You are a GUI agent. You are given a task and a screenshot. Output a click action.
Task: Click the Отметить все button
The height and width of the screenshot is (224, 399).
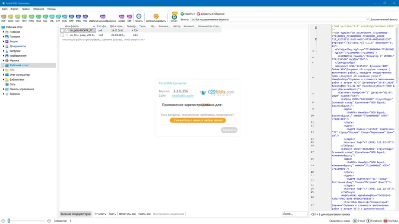click(x=127, y=214)
